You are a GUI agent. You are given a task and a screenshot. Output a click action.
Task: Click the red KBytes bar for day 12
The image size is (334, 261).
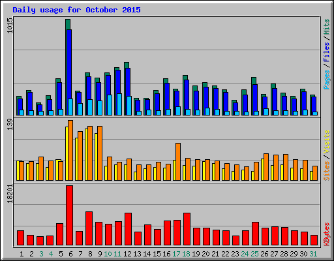tap(128, 229)
